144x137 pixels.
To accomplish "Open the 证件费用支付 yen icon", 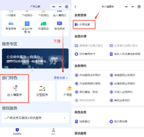I will point(76,54).
